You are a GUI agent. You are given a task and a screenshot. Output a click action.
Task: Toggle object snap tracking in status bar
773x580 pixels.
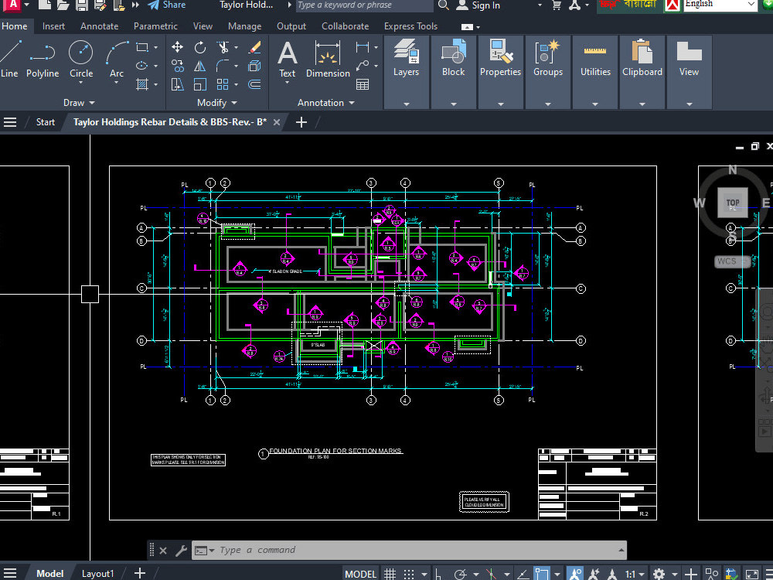pyautogui.click(x=523, y=572)
